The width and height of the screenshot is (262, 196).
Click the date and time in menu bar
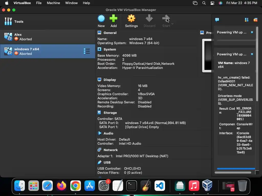(x=242, y=3)
